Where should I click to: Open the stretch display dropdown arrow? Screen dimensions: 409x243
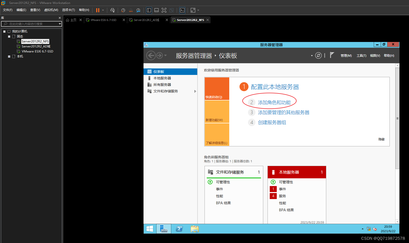pos(198,10)
